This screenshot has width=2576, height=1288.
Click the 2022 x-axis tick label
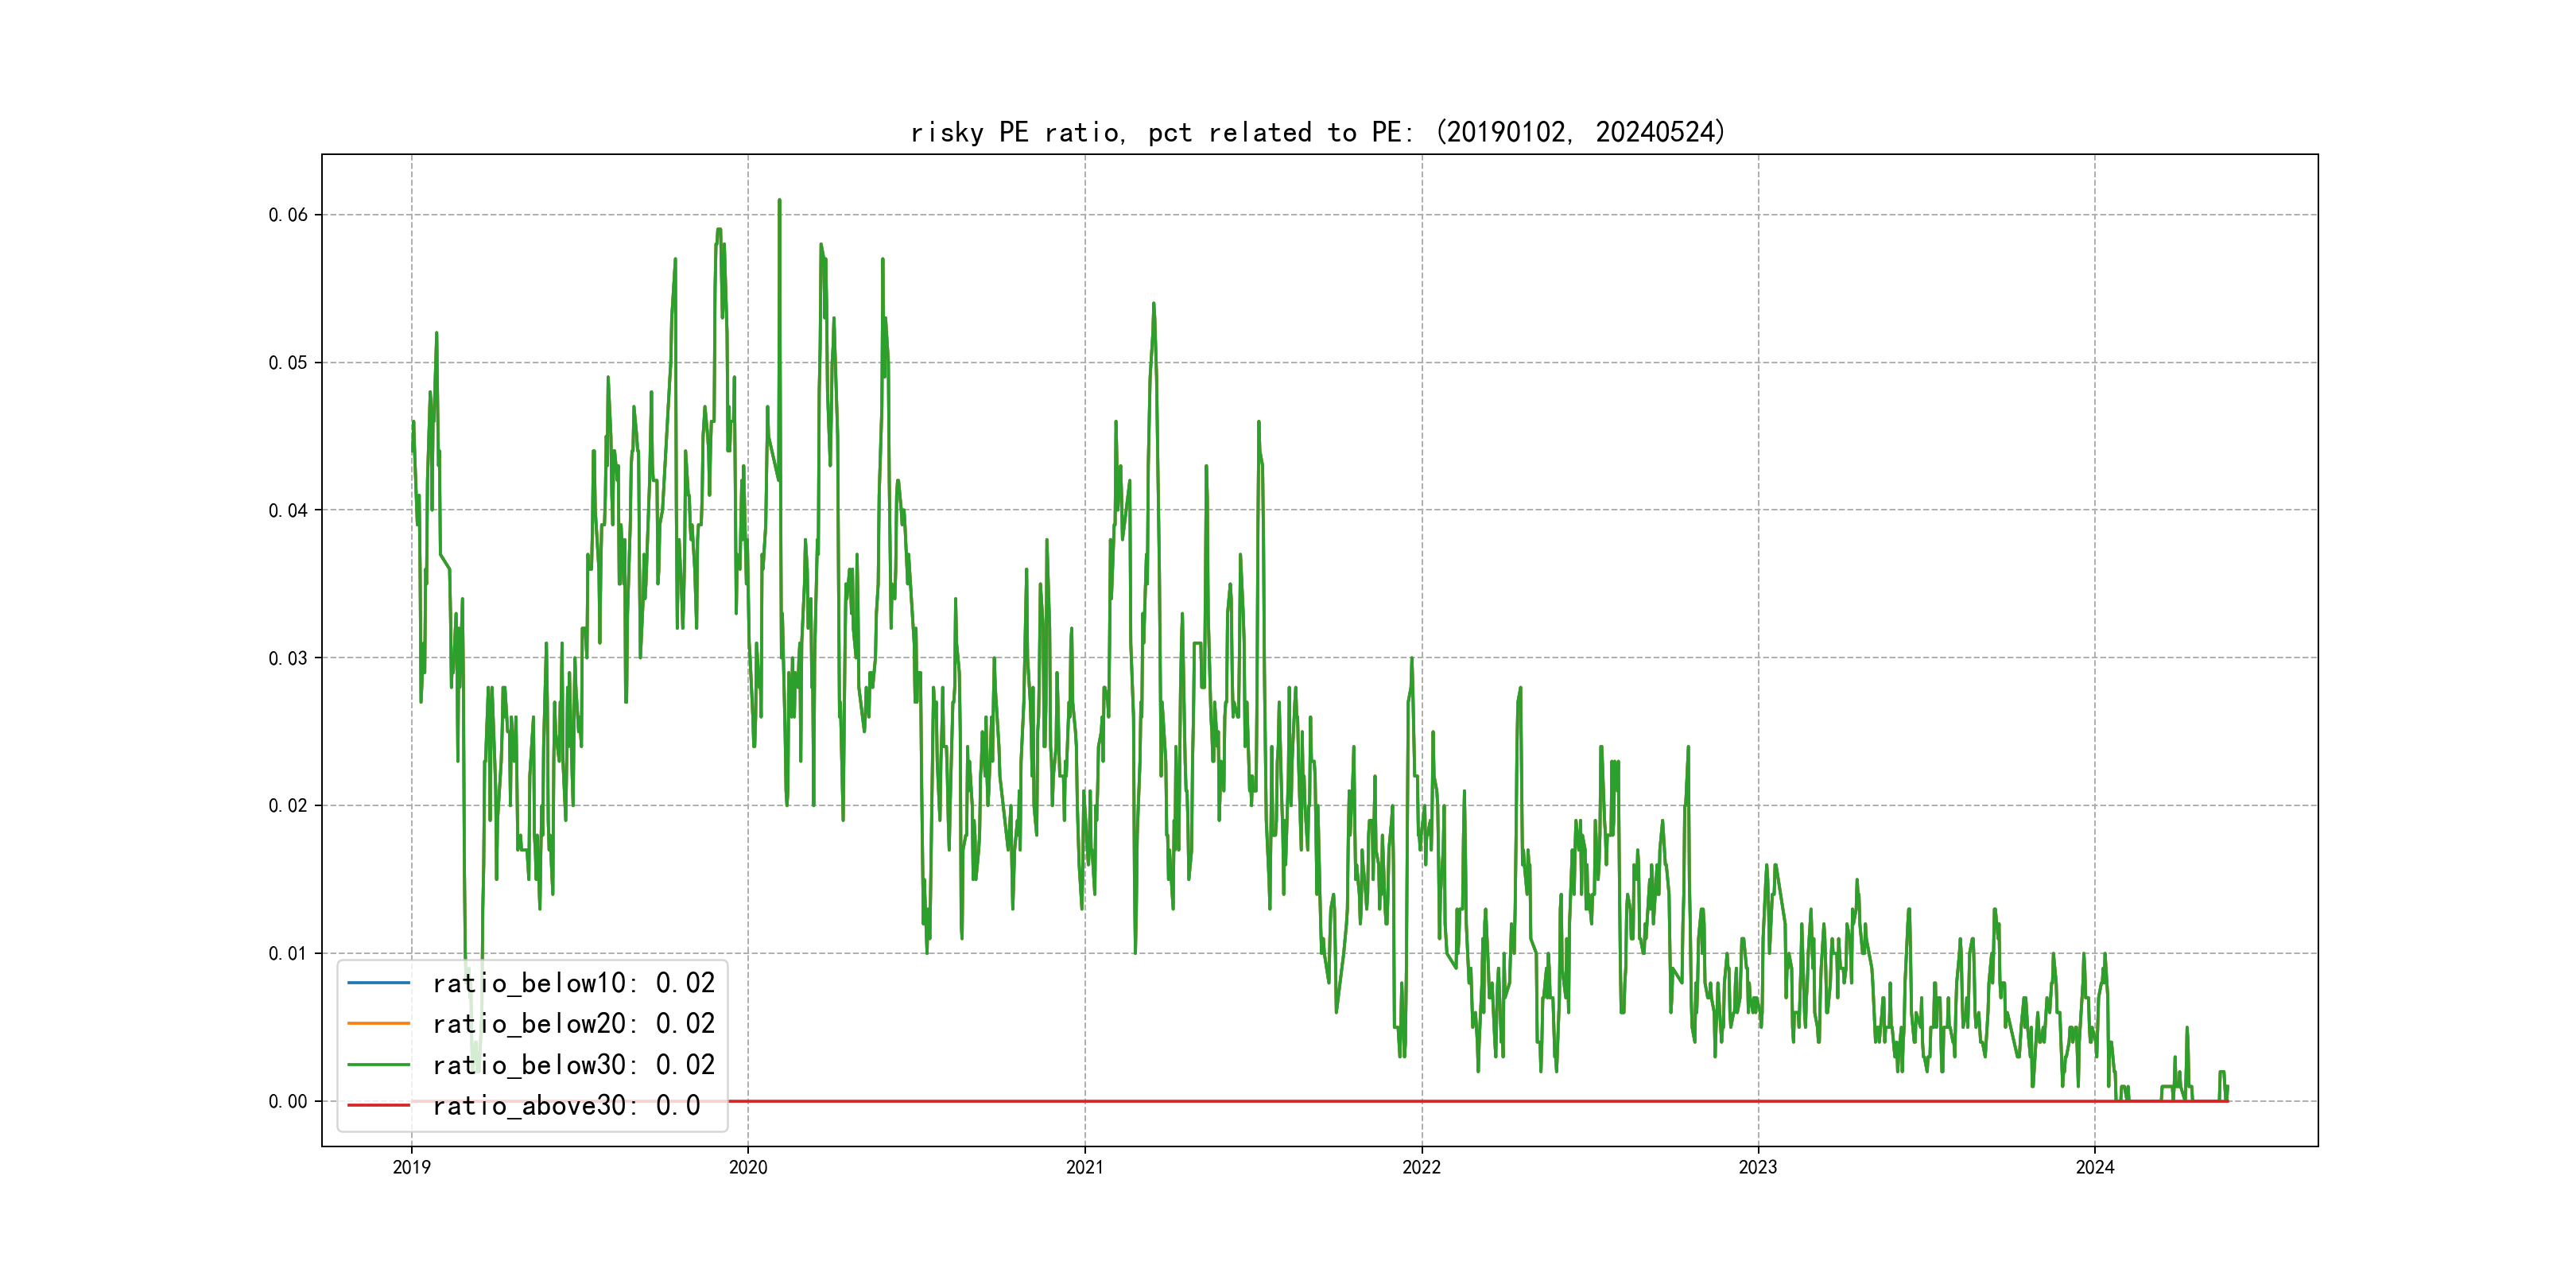click(1421, 1167)
